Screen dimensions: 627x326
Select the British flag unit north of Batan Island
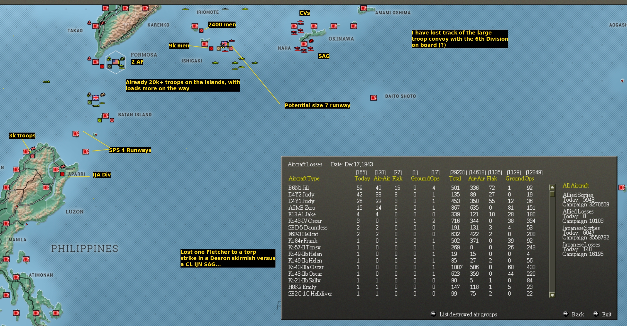tap(96, 98)
